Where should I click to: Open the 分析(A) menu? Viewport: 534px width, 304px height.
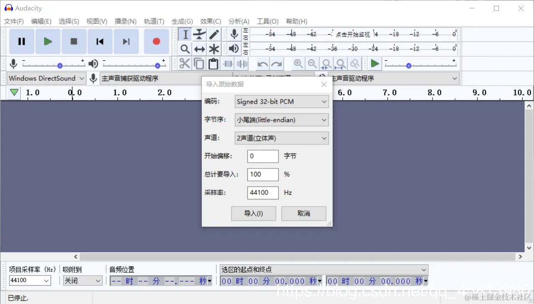[239, 21]
